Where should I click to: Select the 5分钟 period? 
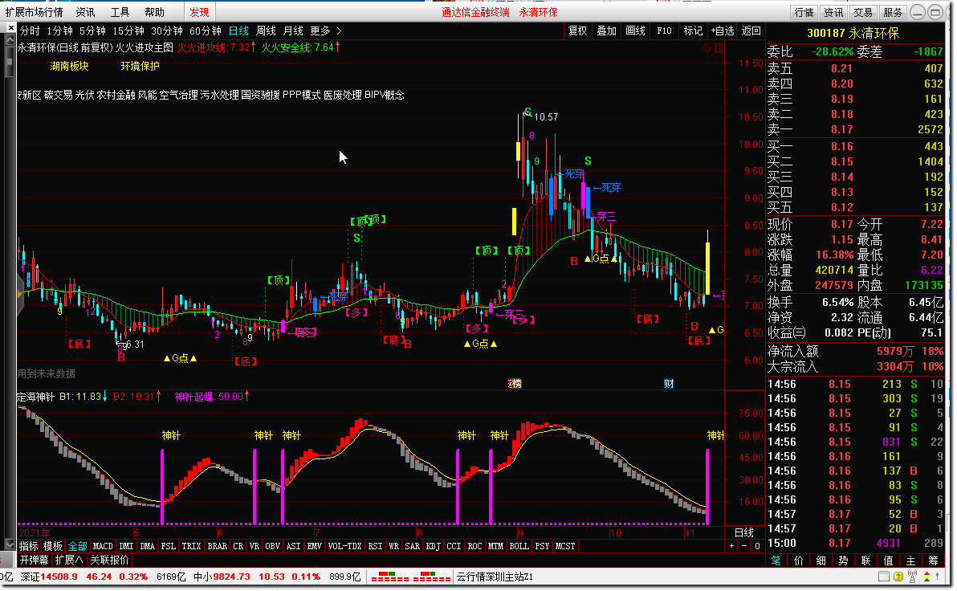(x=93, y=31)
